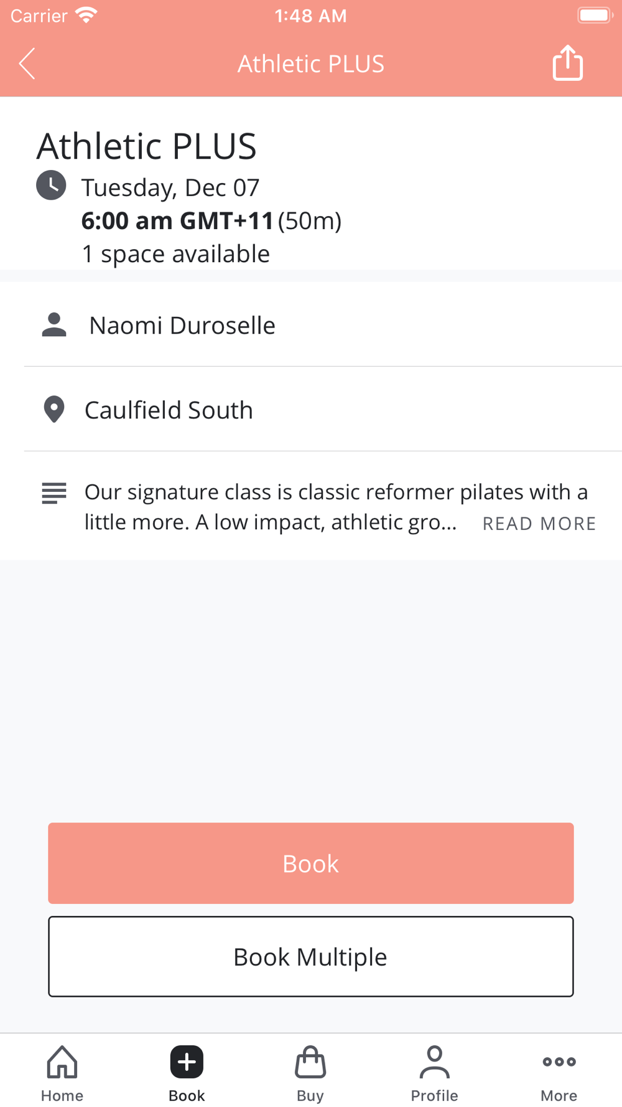Click the Book Multiple button

311,956
